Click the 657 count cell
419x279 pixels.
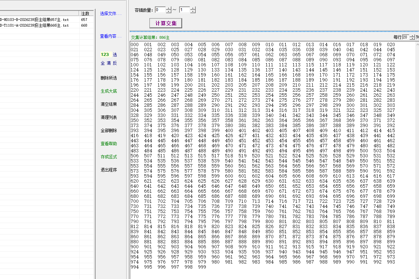[86, 20]
